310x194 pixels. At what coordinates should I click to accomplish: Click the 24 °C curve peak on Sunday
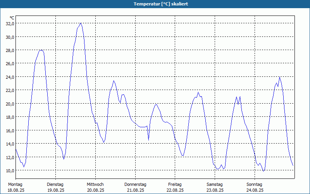coord(279,77)
